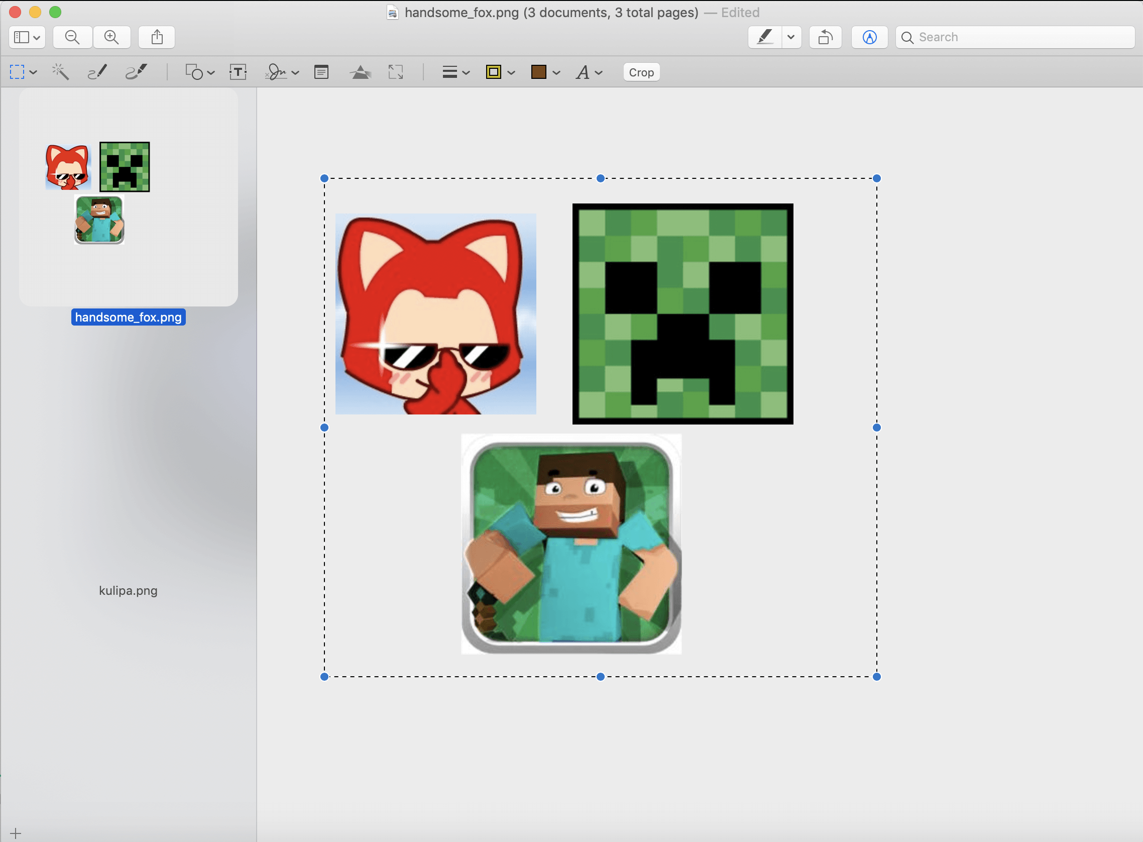The image size is (1143, 842).
Task: Expand the Fill Color dropdown chevron
Action: point(556,72)
